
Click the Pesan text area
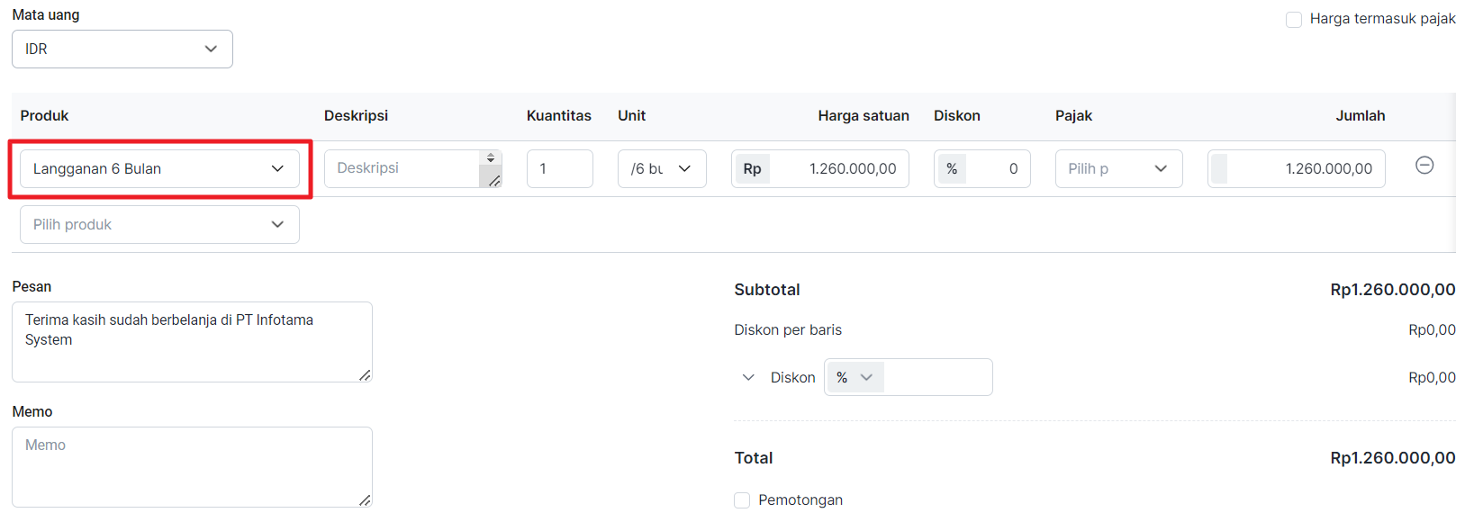(x=192, y=342)
